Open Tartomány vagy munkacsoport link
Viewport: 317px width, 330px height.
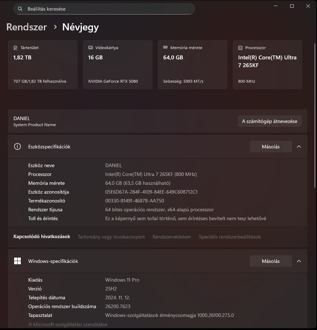point(111,237)
